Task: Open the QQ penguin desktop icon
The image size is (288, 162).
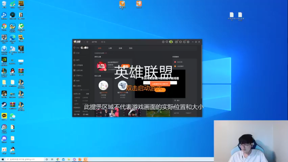Action: coord(13,72)
